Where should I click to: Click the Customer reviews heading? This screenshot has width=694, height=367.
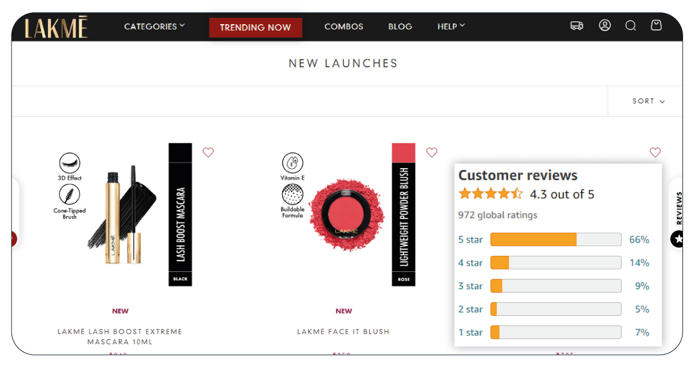point(517,175)
